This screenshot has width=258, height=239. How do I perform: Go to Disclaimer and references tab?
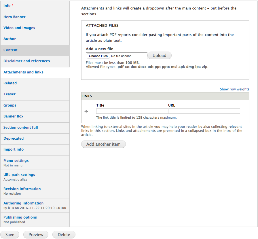click(x=27, y=61)
